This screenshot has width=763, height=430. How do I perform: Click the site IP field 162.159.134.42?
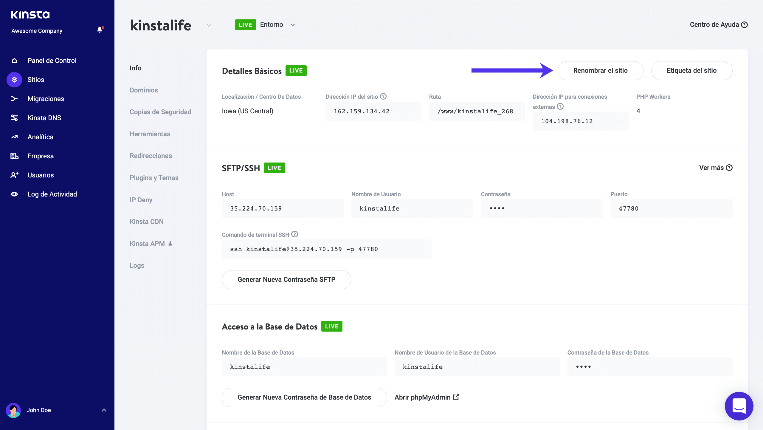pos(373,111)
